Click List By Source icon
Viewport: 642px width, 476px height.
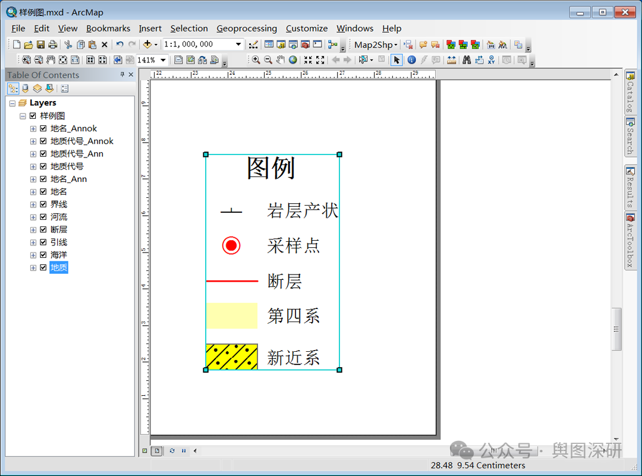tap(26, 89)
